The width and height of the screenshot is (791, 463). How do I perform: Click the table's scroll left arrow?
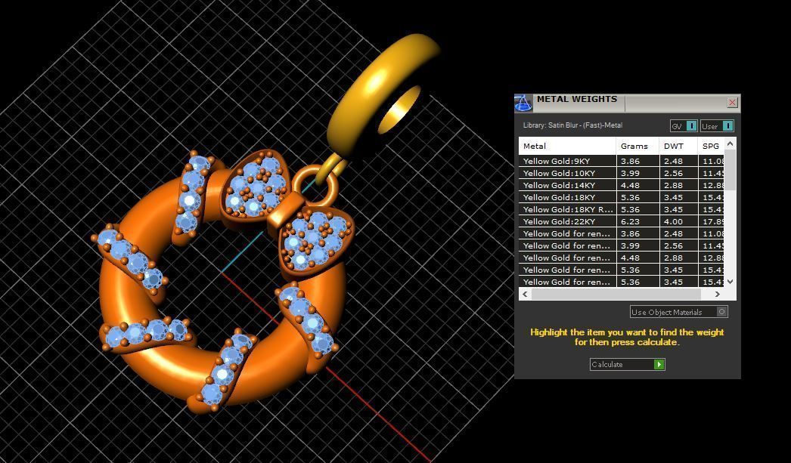525,295
